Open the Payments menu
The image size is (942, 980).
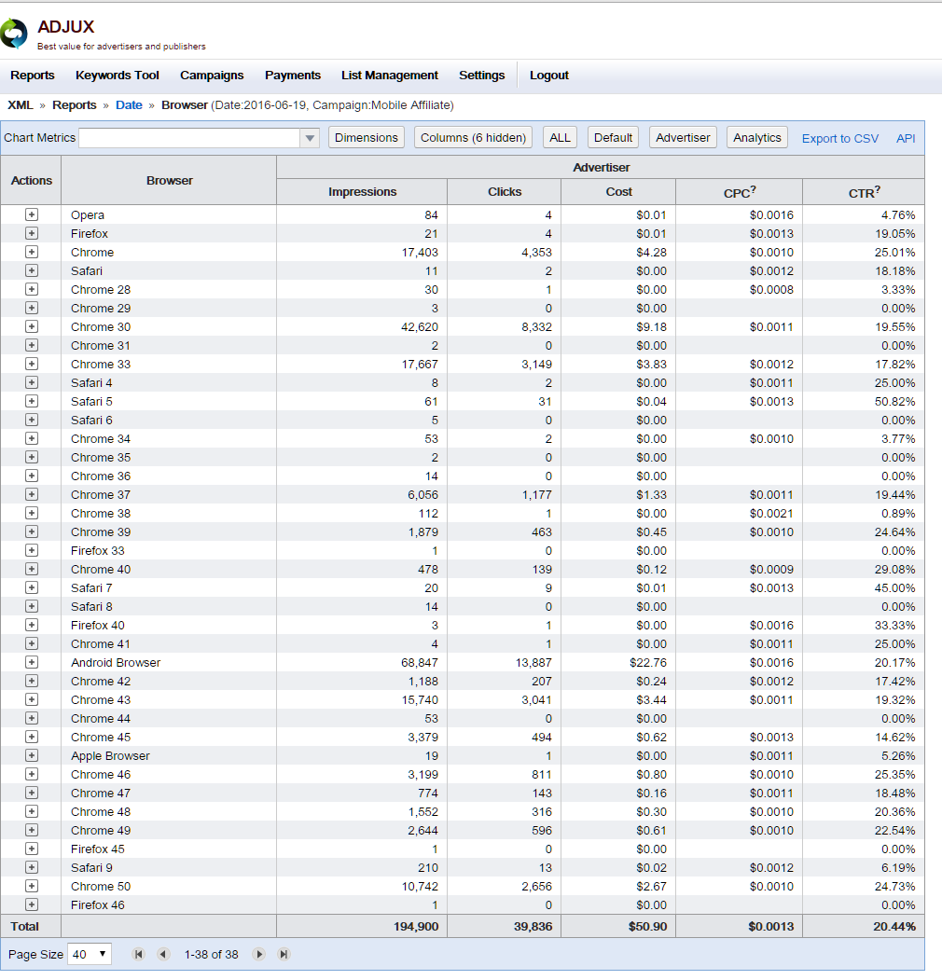click(x=293, y=75)
